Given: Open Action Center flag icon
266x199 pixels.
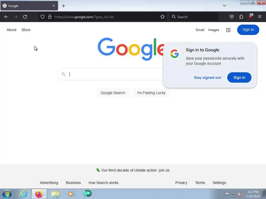Looking at the screenshot, I should (x=227, y=194).
